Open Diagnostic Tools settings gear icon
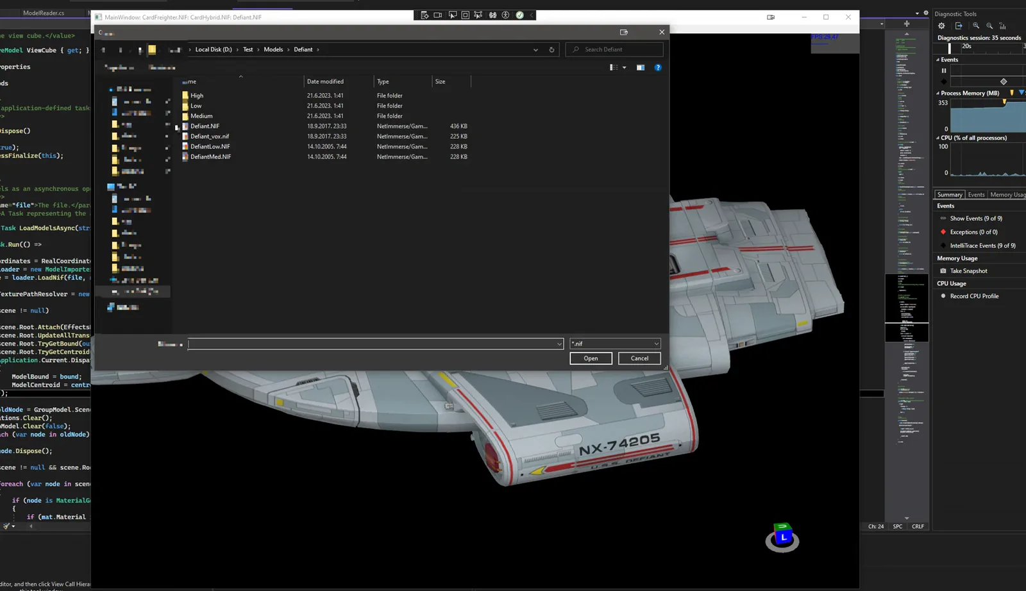 (941, 26)
